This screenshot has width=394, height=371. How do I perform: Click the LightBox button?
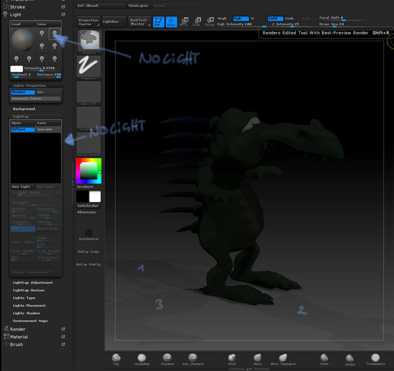pos(113,22)
